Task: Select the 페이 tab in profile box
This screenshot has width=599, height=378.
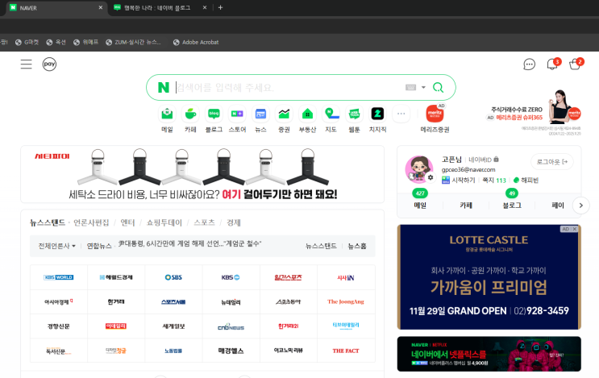Action: (558, 205)
